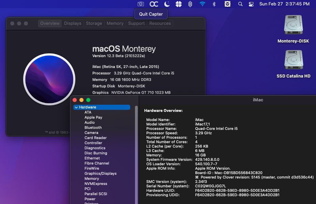
Task: Click the up-down arrows menu bar icon
Action: coord(190,4)
